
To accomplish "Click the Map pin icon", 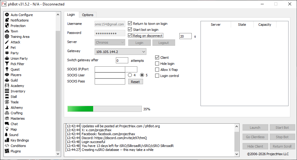I will (x=7, y=129).
